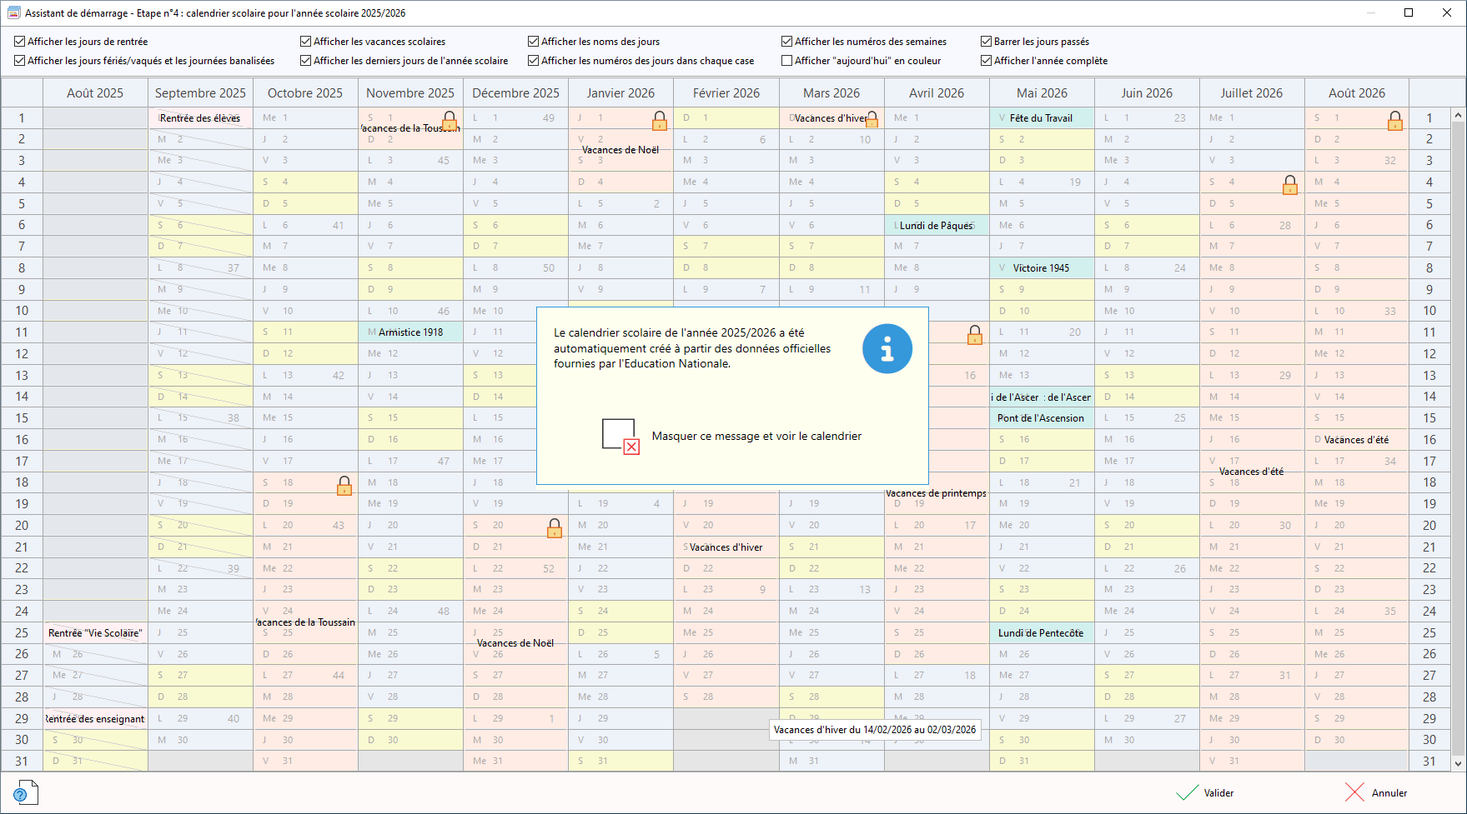Image resolution: width=1467 pixels, height=814 pixels.
Task: Select the "Mai 2026" column header
Action: [1042, 93]
